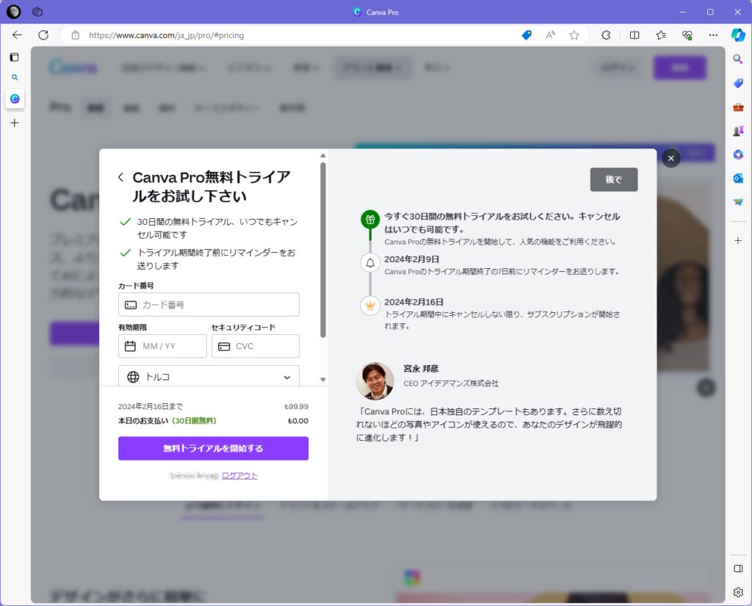The image size is (752, 606).
Task: Open Tools briefcase in the Edge sidebar
Action: [738, 107]
